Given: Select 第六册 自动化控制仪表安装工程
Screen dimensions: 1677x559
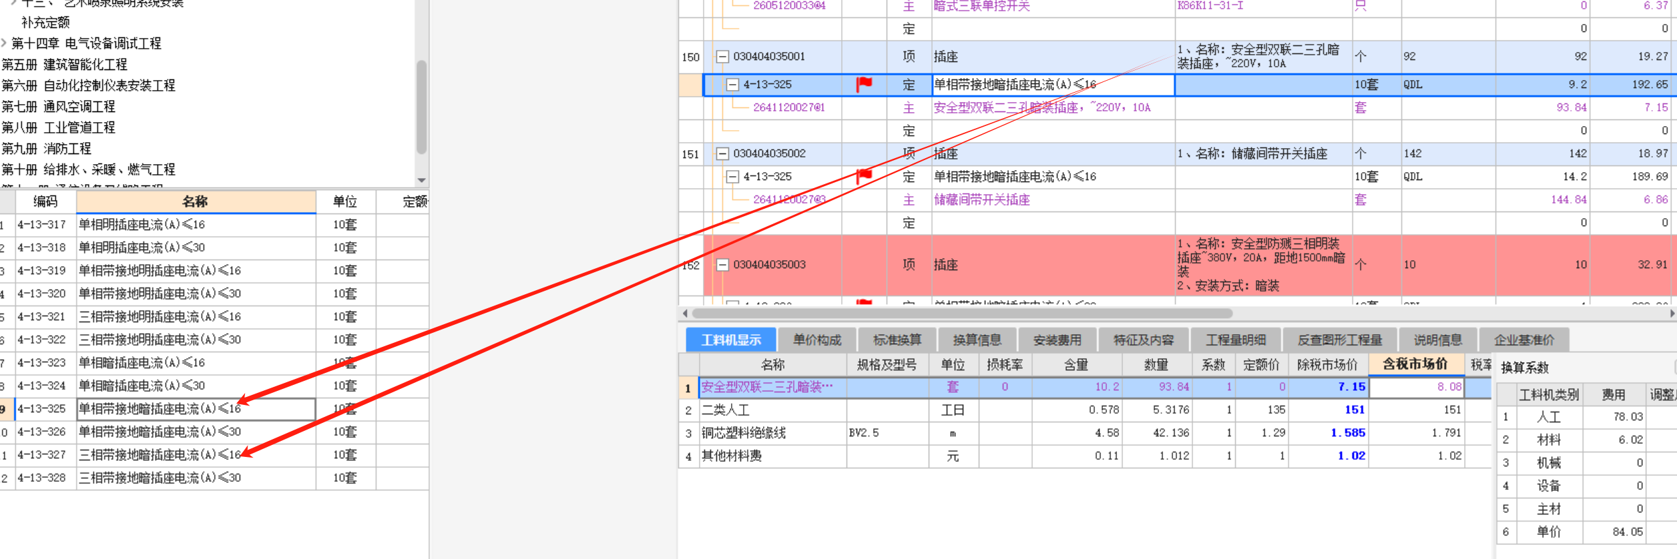Looking at the screenshot, I should [89, 85].
